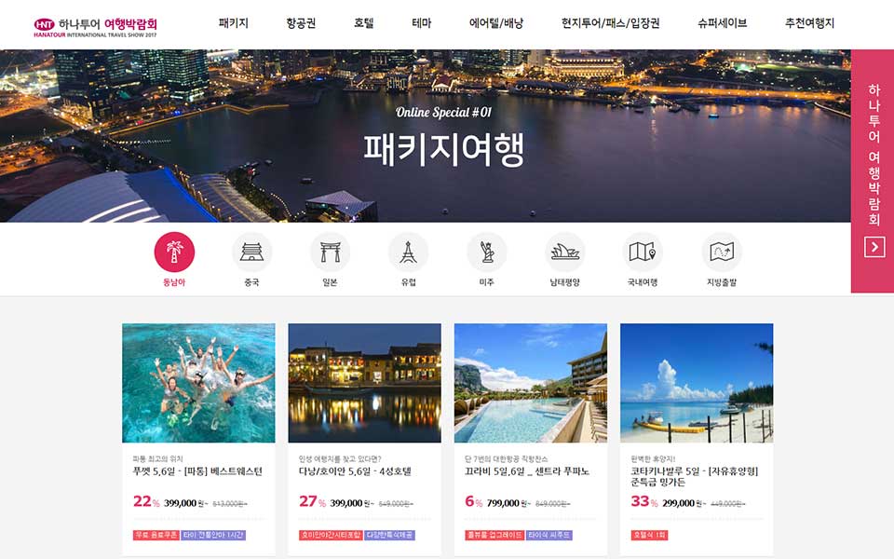Go to the 호텔 menu item
894x559 pixels.
[x=363, y=23]
